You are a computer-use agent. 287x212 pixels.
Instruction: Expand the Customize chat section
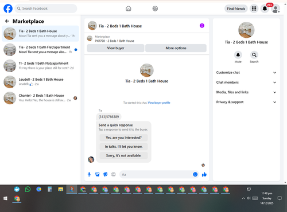point(246,73)
